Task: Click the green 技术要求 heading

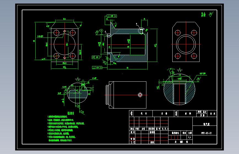Action: click(71, 113)
